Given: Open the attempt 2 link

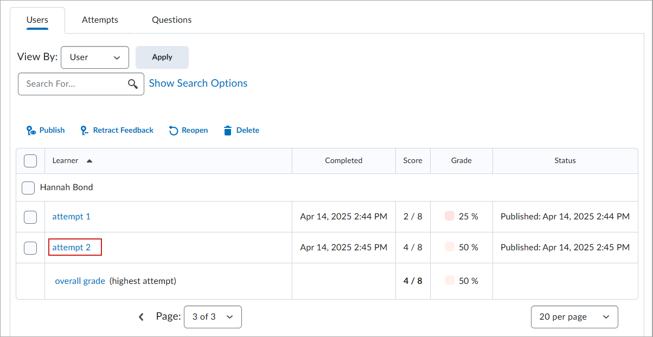Looking at the screenshot, I should tap(72, 248).
